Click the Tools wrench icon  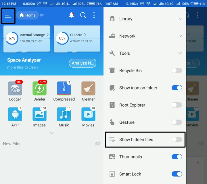point(112,53)
